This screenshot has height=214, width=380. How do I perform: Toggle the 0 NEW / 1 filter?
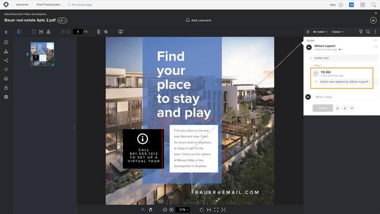[x=320, y=32]
